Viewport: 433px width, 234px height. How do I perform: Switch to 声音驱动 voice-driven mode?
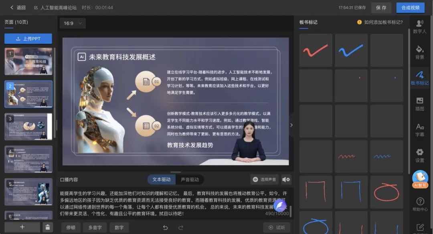point(190,180)
